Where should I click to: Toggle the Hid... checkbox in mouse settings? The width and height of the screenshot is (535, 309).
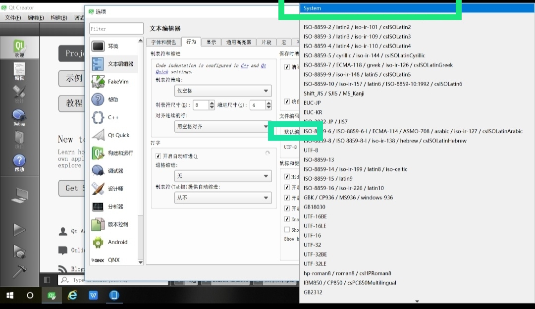point(287,177)
